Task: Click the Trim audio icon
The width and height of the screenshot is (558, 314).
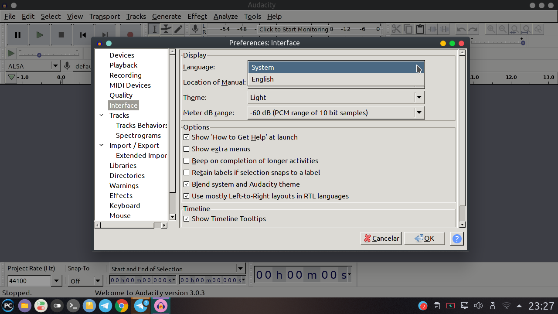Action: 432,29
